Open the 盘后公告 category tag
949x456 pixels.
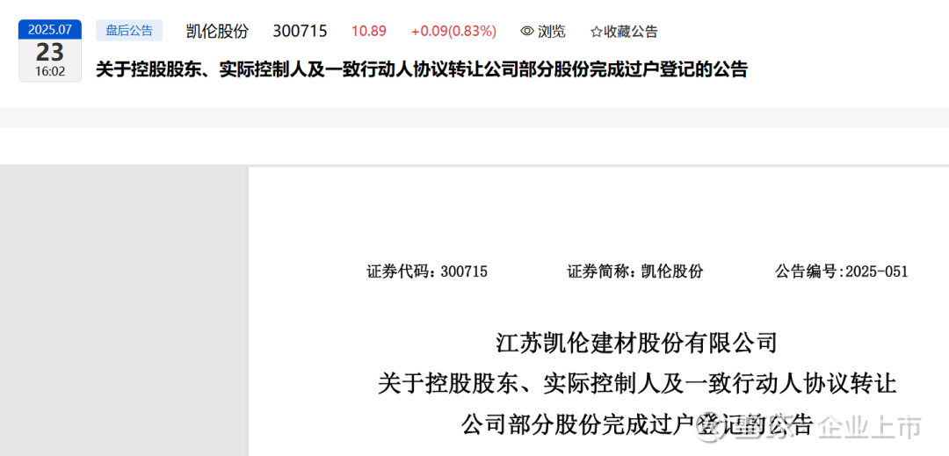click(x=129, y=31)
